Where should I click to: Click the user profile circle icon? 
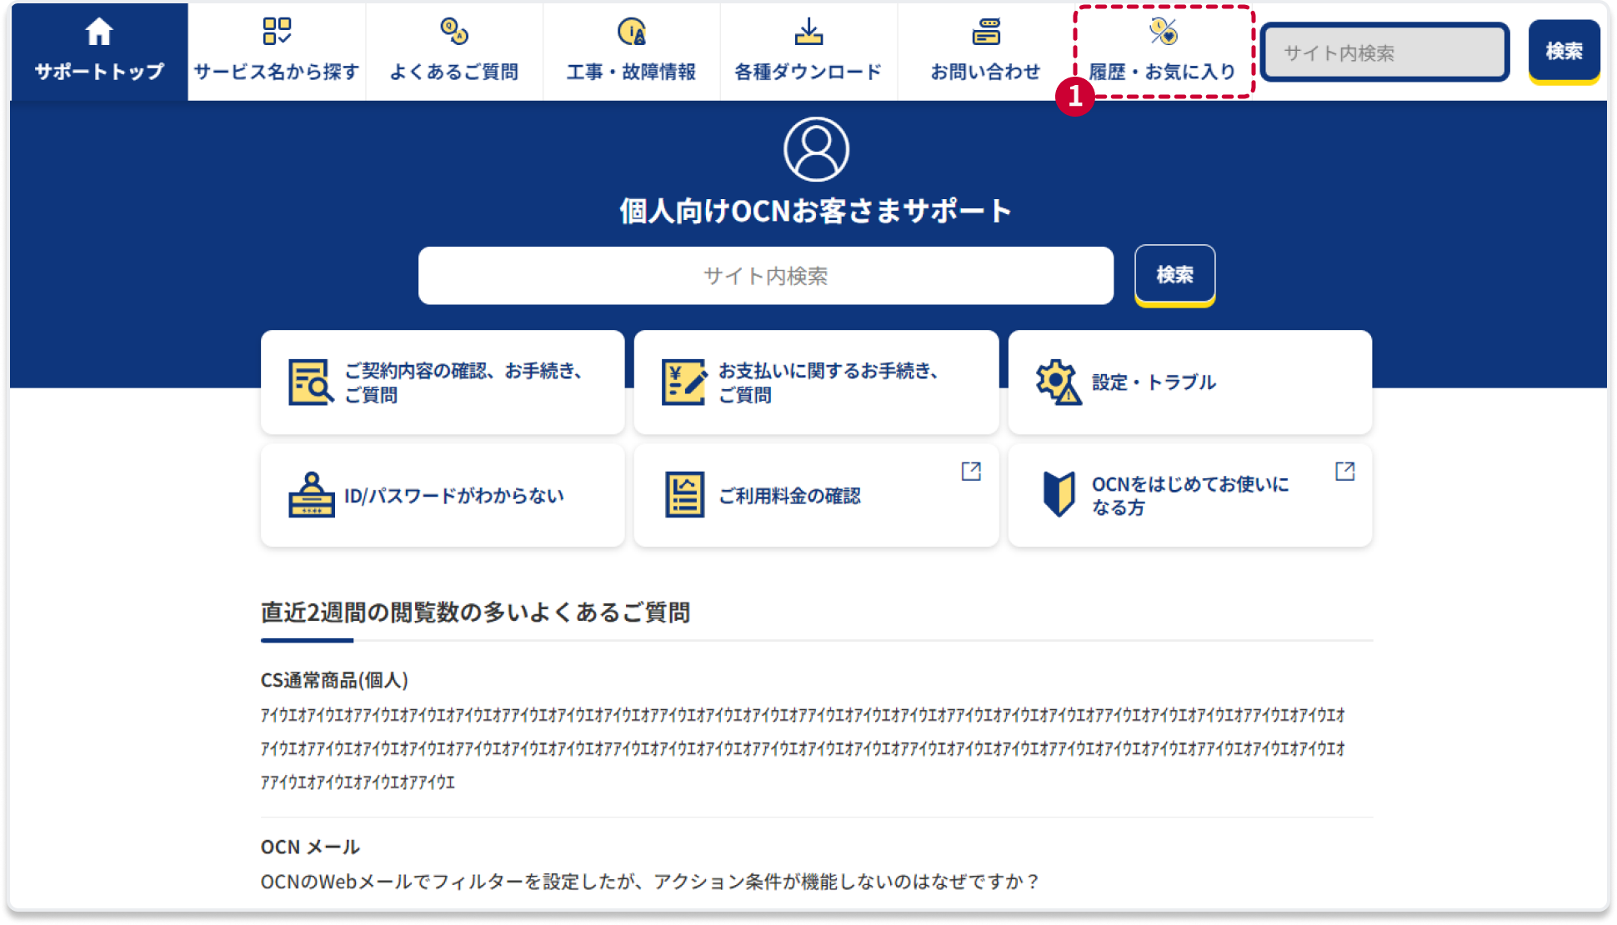(816, 149)
